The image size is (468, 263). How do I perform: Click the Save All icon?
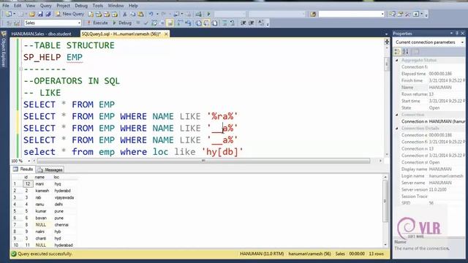coord(48,14)
